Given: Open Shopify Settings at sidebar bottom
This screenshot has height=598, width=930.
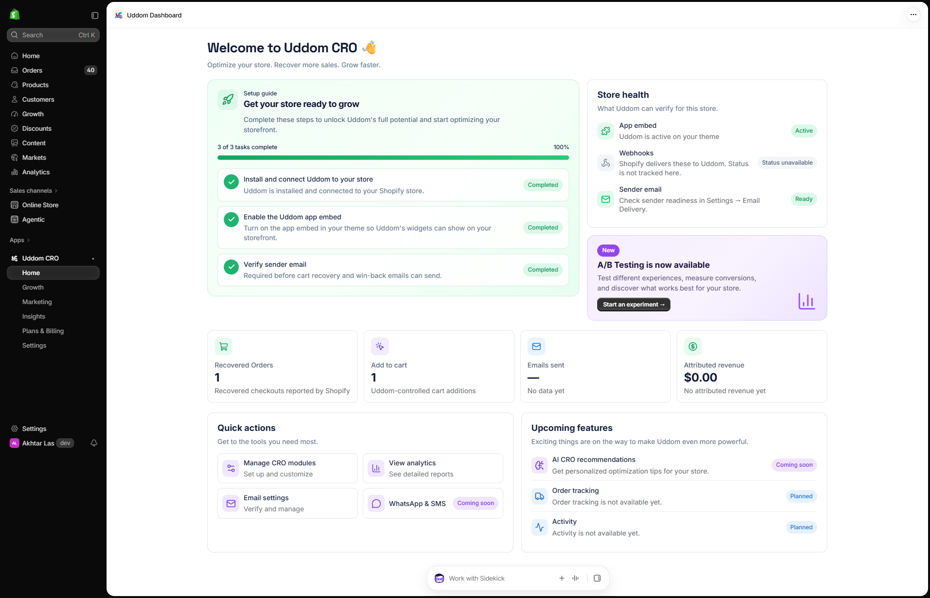Looking at the screenshot, I should pos(53,429).
